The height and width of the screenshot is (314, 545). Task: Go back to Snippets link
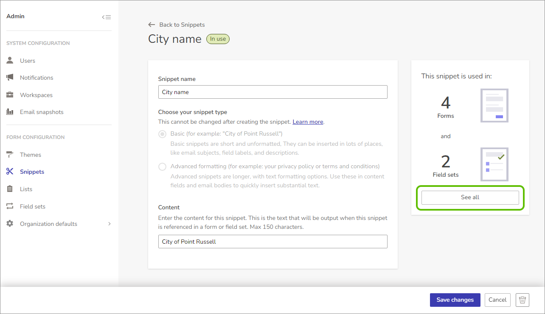tap(177, 25)
